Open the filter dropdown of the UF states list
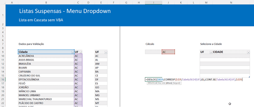Screen dimensions: 254x107 pos(106,52)
